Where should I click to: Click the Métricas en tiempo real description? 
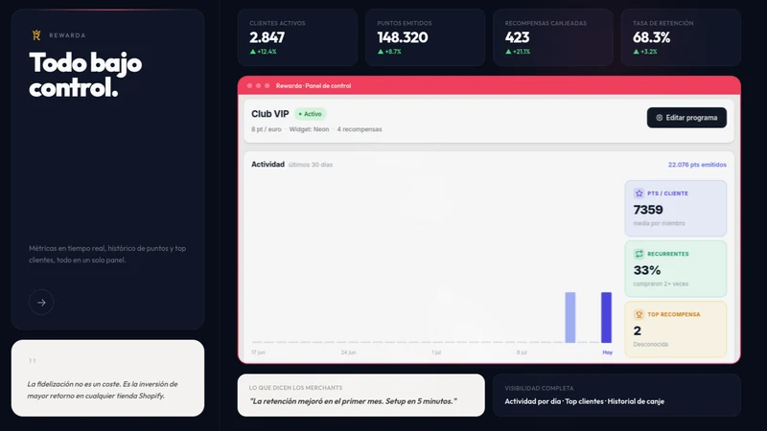(x=107, y=254)
